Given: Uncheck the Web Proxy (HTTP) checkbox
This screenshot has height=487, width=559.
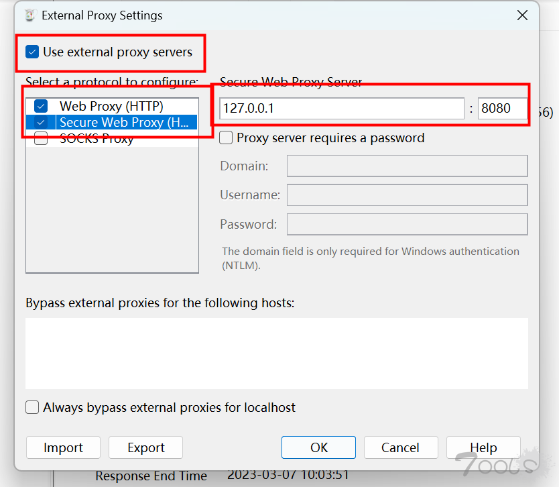Looking at the screenshot, I should point(41,106).
